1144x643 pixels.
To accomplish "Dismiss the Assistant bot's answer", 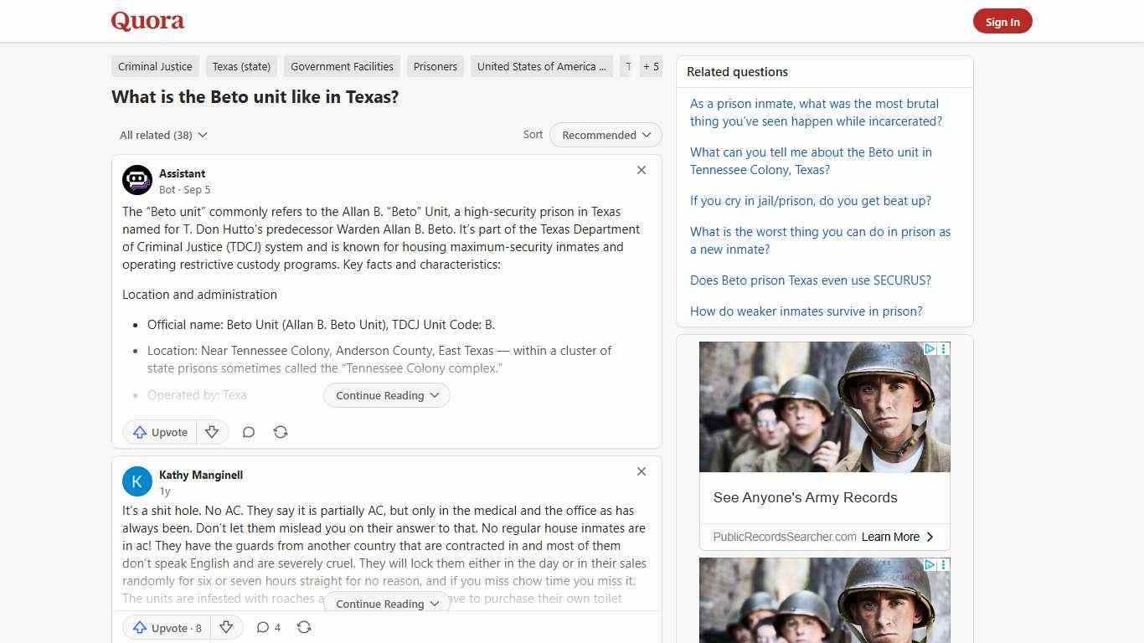I will pyautogui.click(x=642, y=170).
